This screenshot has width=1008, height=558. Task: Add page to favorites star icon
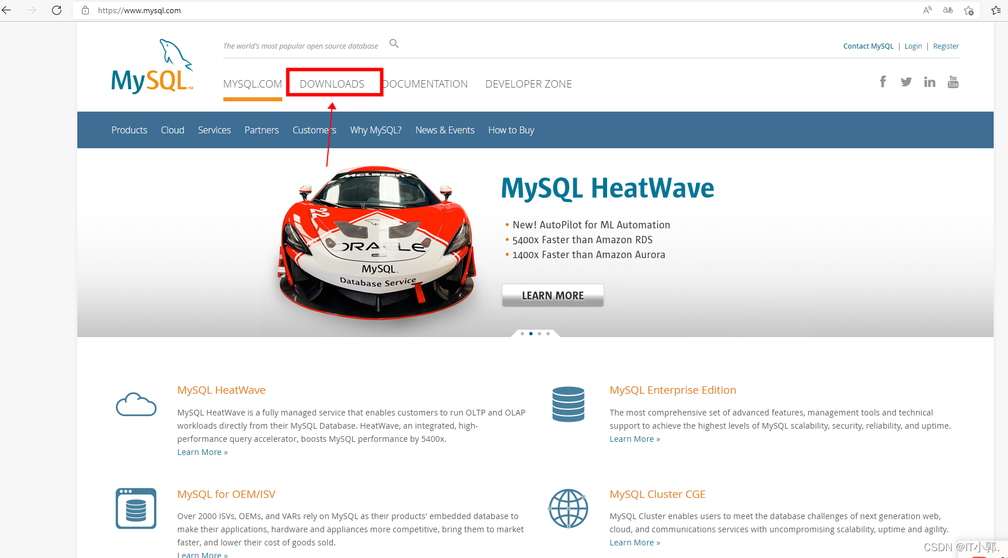[x=968, y=10]
